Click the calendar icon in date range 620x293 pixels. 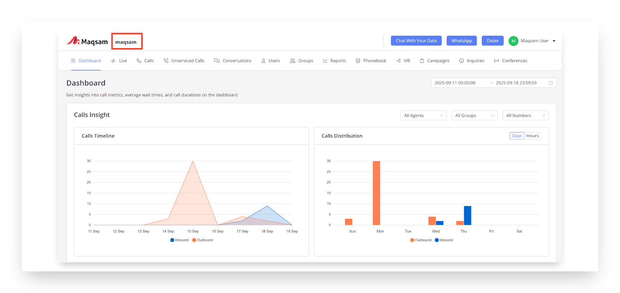(x=550, y=83)
